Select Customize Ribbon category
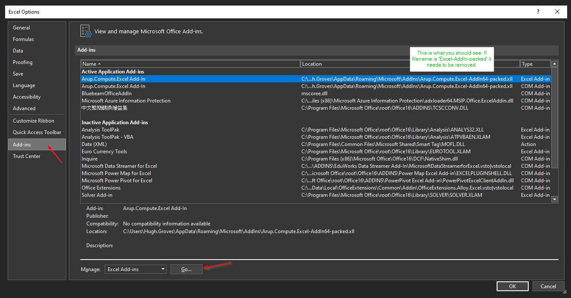The image size is (571, 298). 37,121
